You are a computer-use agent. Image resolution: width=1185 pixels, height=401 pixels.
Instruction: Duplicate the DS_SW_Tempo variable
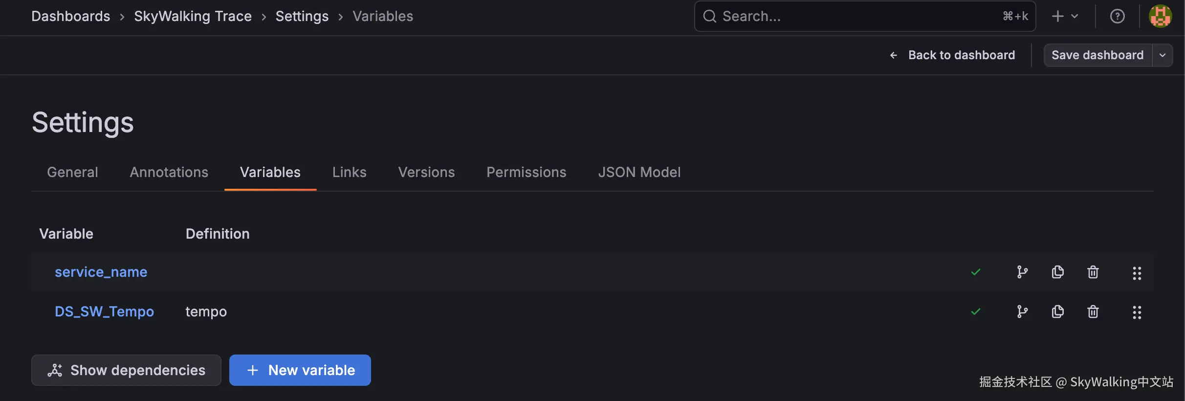(x=1057, y=312)
